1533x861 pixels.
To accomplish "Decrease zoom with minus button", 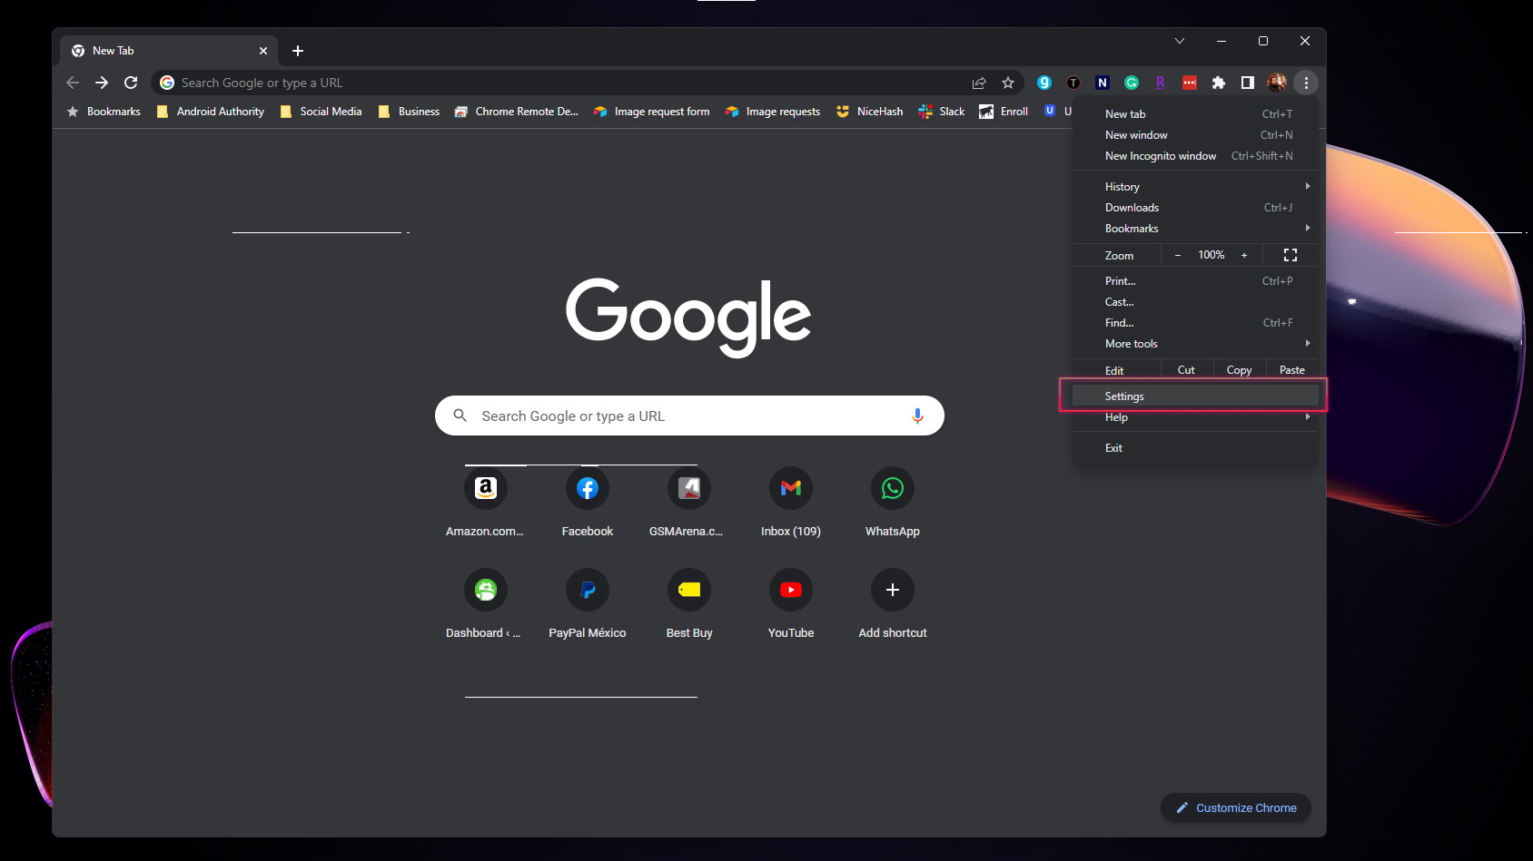I will (1178, 255).
